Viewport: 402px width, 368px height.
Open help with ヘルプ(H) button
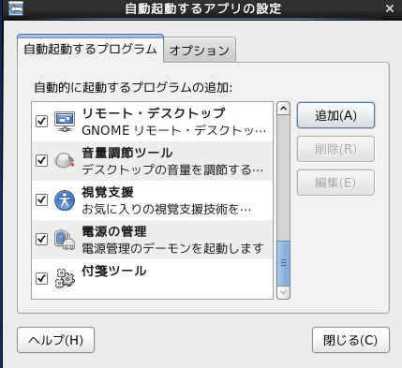coord(55,340)
